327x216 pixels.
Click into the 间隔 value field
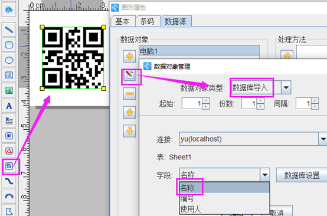tap(303, 103)
